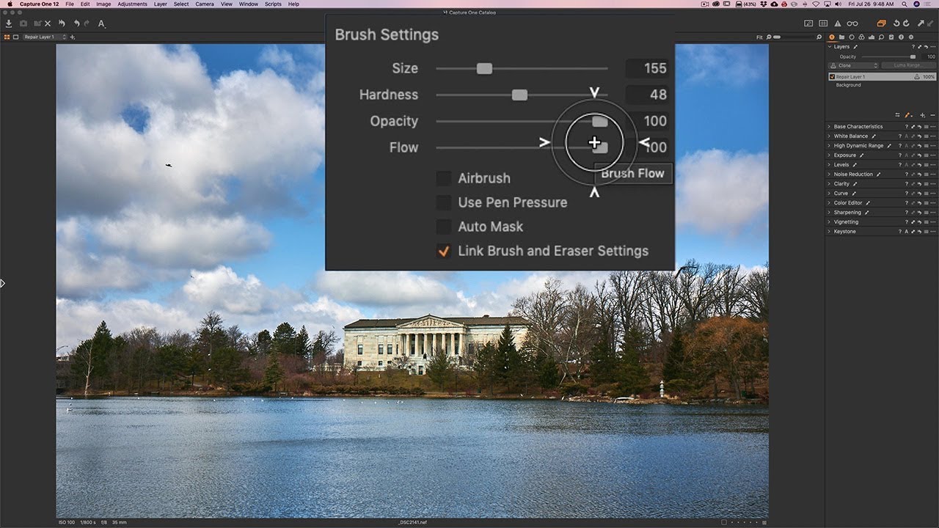939x528 pixels.
Task: Open the Library folder tool tab
Action: pyautogui.click(x=841, y=37)
